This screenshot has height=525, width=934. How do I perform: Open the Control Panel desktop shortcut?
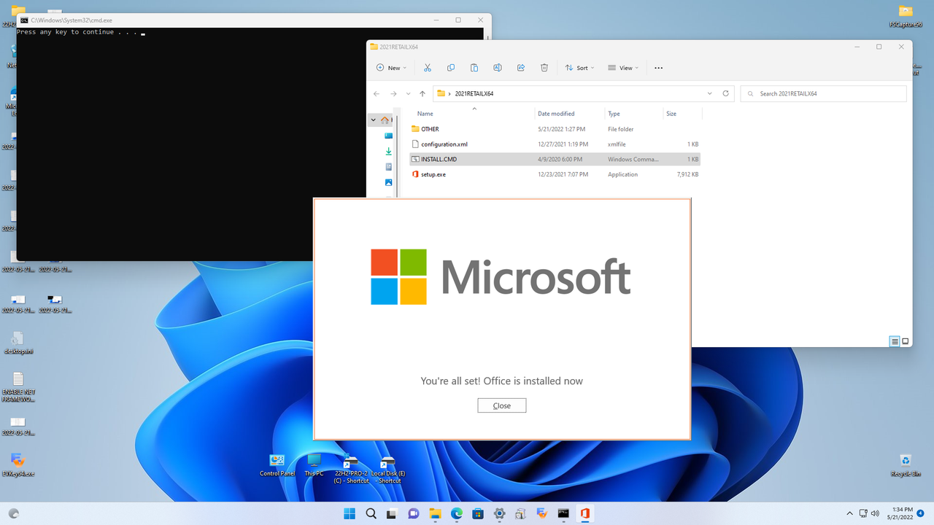coord(277,465)
